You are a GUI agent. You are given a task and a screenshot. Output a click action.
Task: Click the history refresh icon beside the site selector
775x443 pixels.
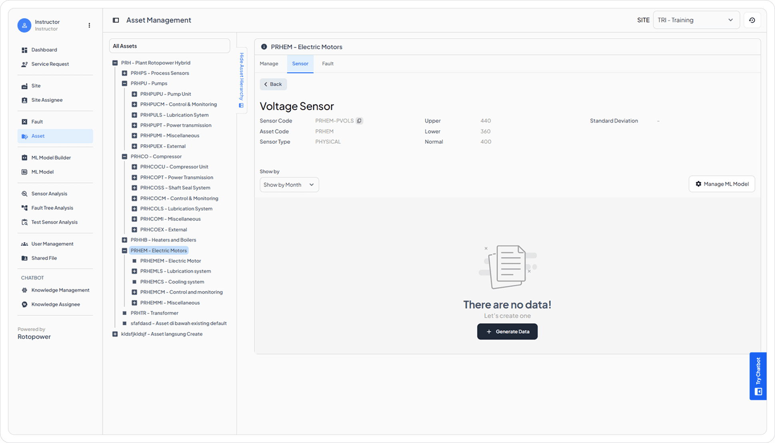point(752,20)
